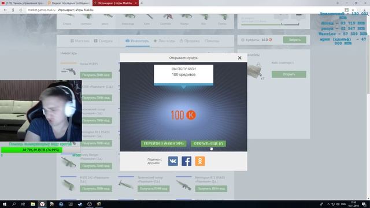
Task: Focus the market.games.mail.ru address bar
Action: (184, 10)
